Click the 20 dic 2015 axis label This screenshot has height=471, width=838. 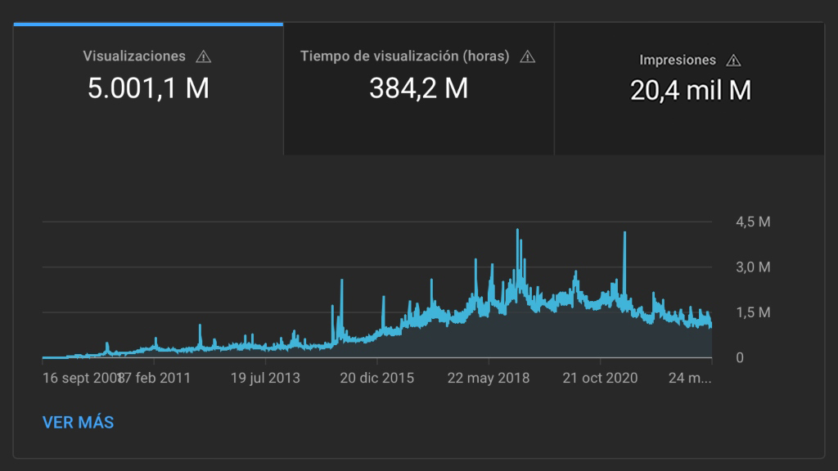pos(376,378)
